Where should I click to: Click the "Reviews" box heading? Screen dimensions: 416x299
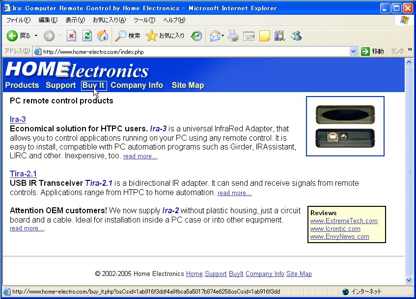[x=323, y=213]
